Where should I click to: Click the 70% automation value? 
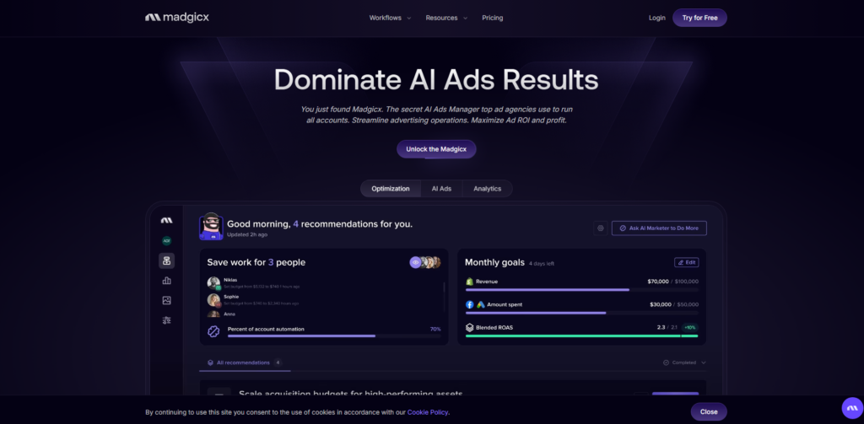pos(435,329)
